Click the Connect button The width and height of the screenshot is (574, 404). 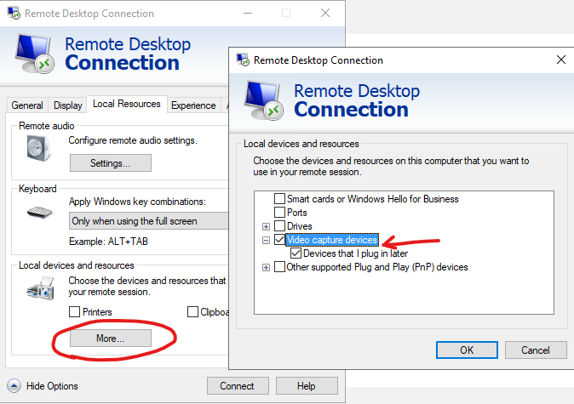click(238, 386)
